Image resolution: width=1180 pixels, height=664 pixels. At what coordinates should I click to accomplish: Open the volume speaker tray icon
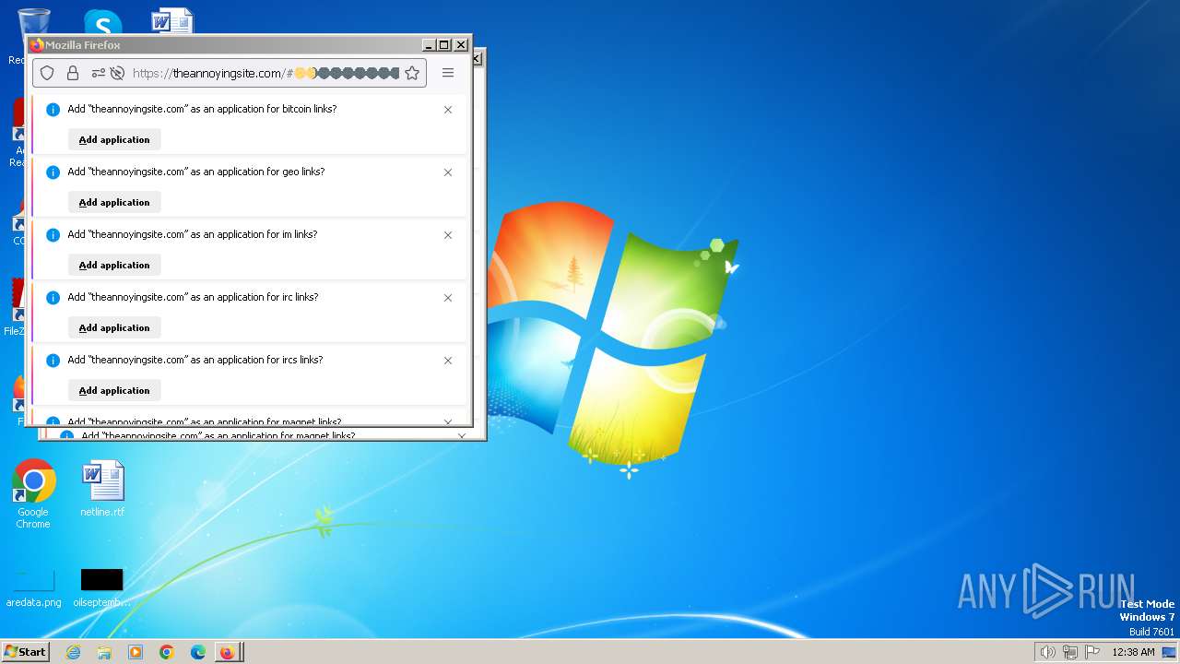coord(1047,652)
